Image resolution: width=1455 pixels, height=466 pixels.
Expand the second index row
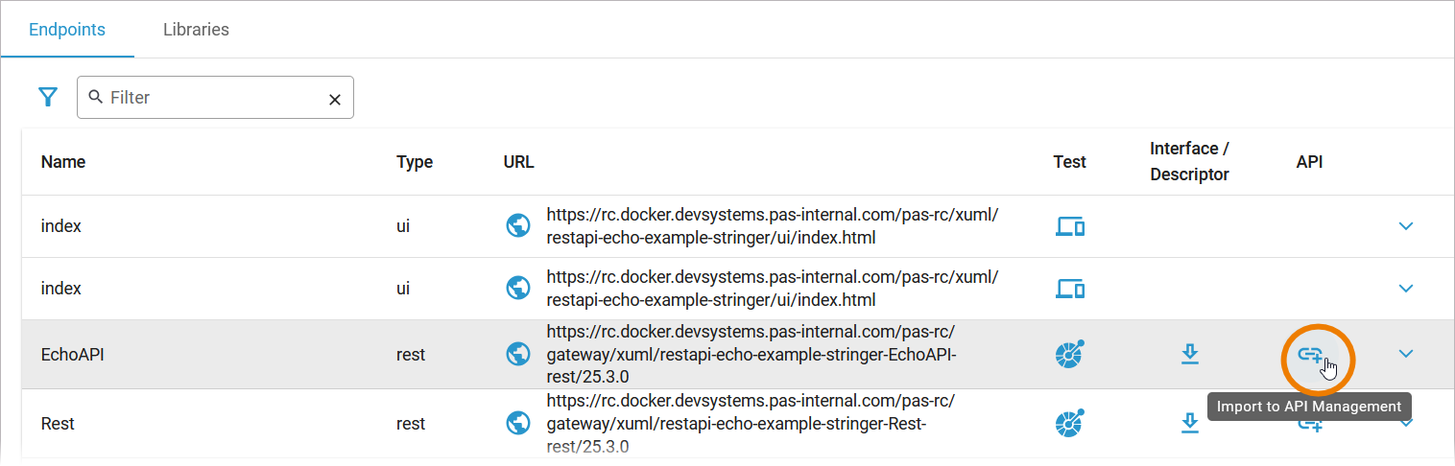coord(1406,288)
